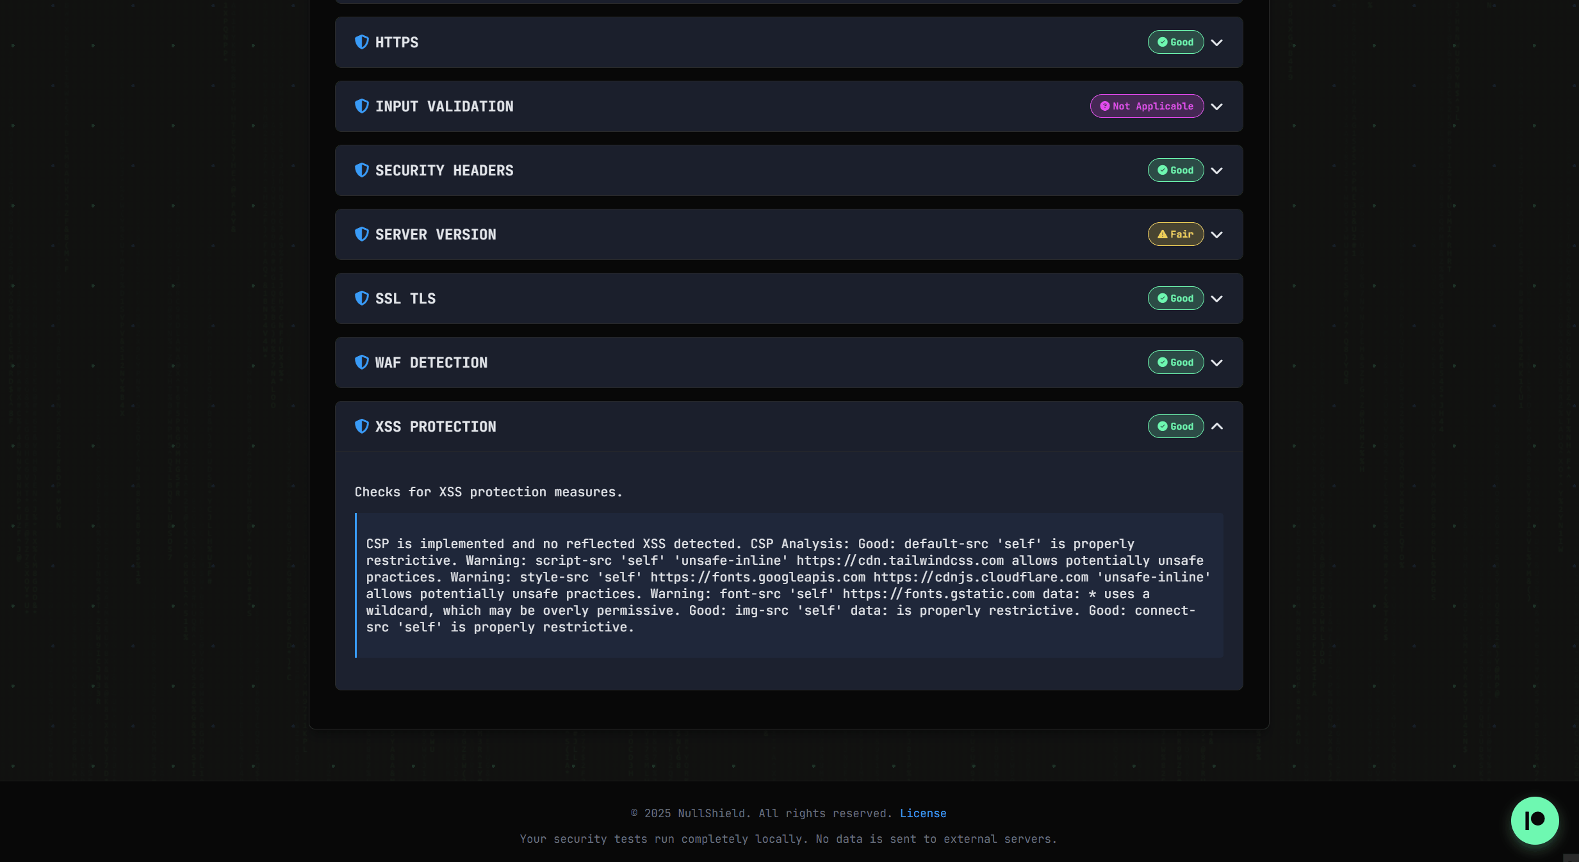Open the Patreon button in the corner
This screenshot has height=862, width=1579.
pos(1534,820)
